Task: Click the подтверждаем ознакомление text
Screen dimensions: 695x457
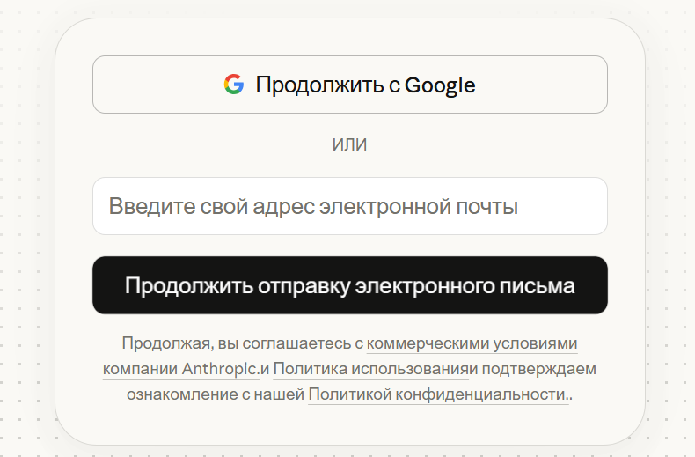Action: pyautogui.click(x=360, y=381)
